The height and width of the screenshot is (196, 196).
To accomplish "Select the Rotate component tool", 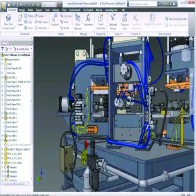I will pyautogui.click(x=64, y=28).
